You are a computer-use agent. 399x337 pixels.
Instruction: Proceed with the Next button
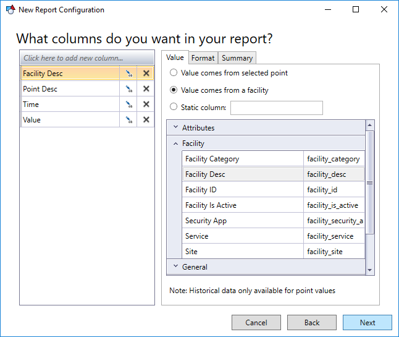(367, 323)
